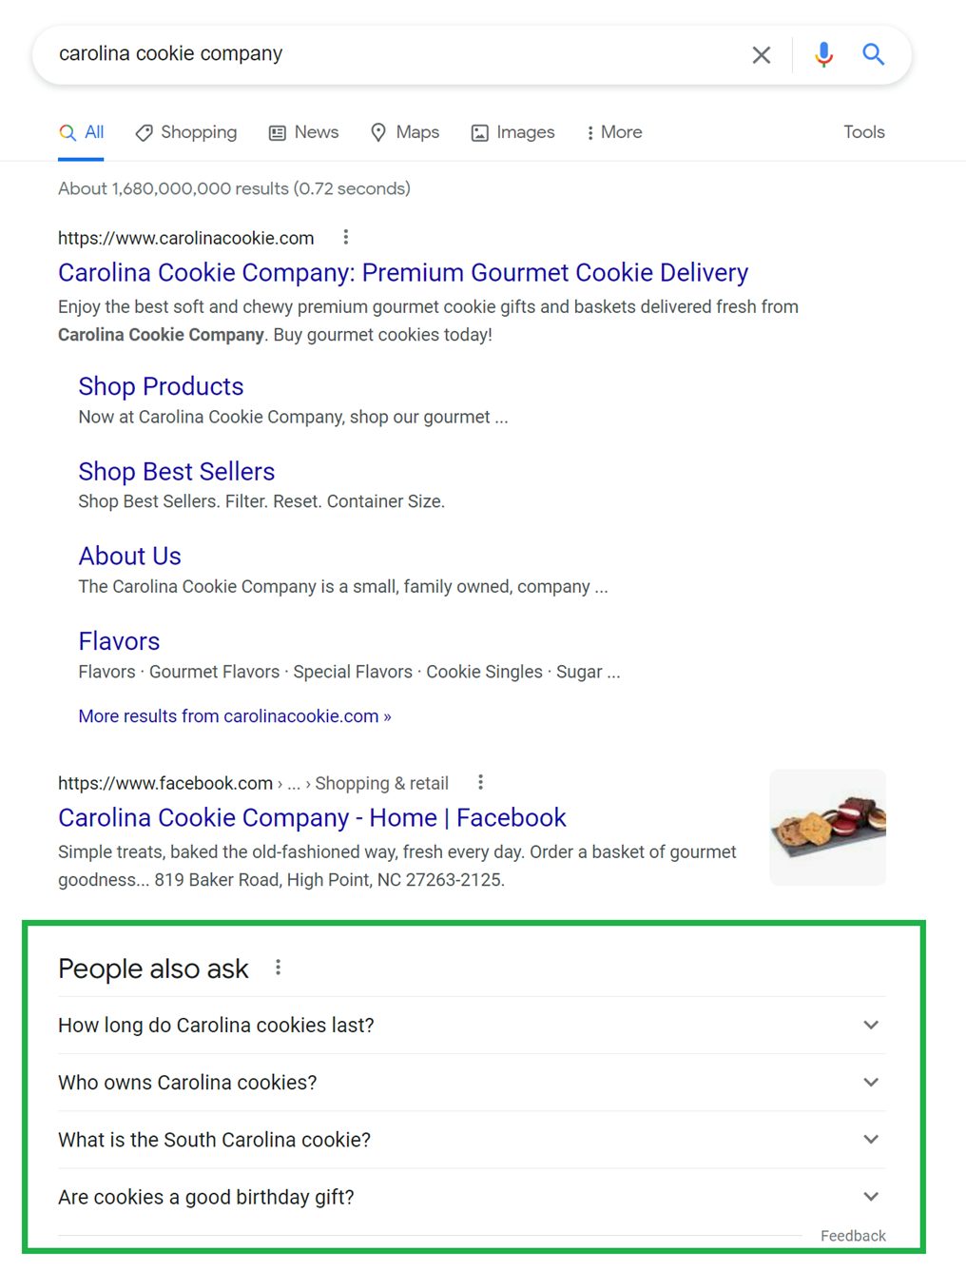Click the Shopping tag icon
Image resolution: width=966 pixels, height=1272 pixels.
144,132
